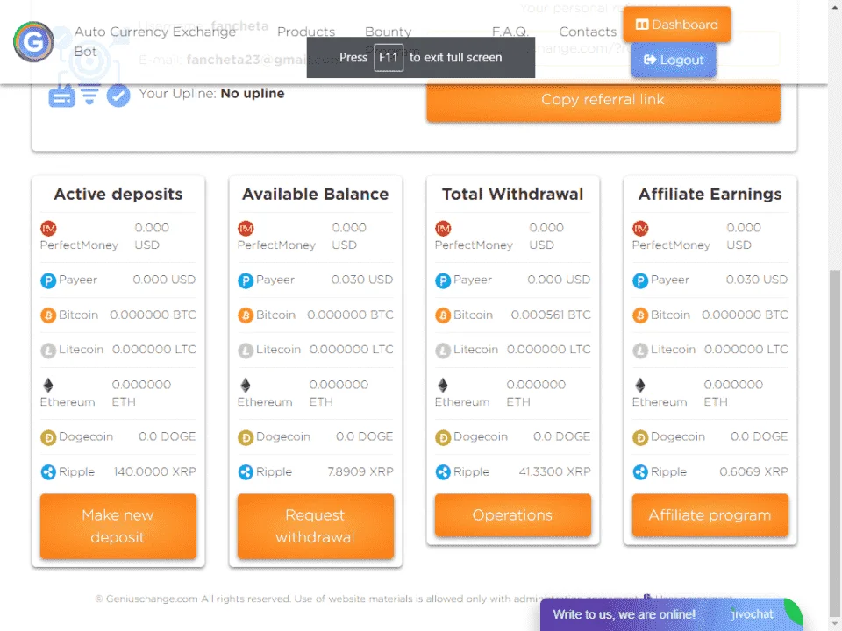The image size is (842, 631).
Task: Open the Operations history
Action: tap(513, 515)
